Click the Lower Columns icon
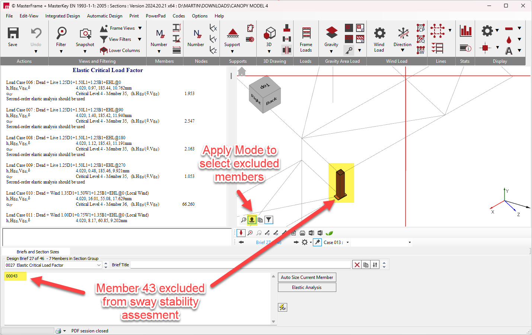532x335 pixels. (104, 51)
